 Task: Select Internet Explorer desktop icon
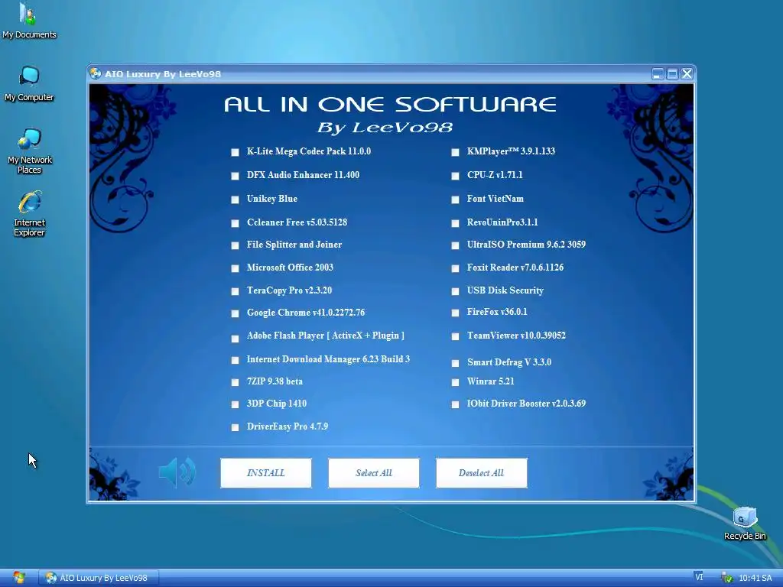[30, 214]
